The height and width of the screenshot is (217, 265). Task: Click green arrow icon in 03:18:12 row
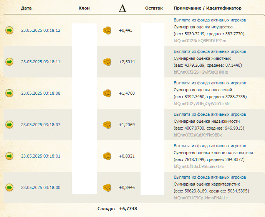click(9, 30)
